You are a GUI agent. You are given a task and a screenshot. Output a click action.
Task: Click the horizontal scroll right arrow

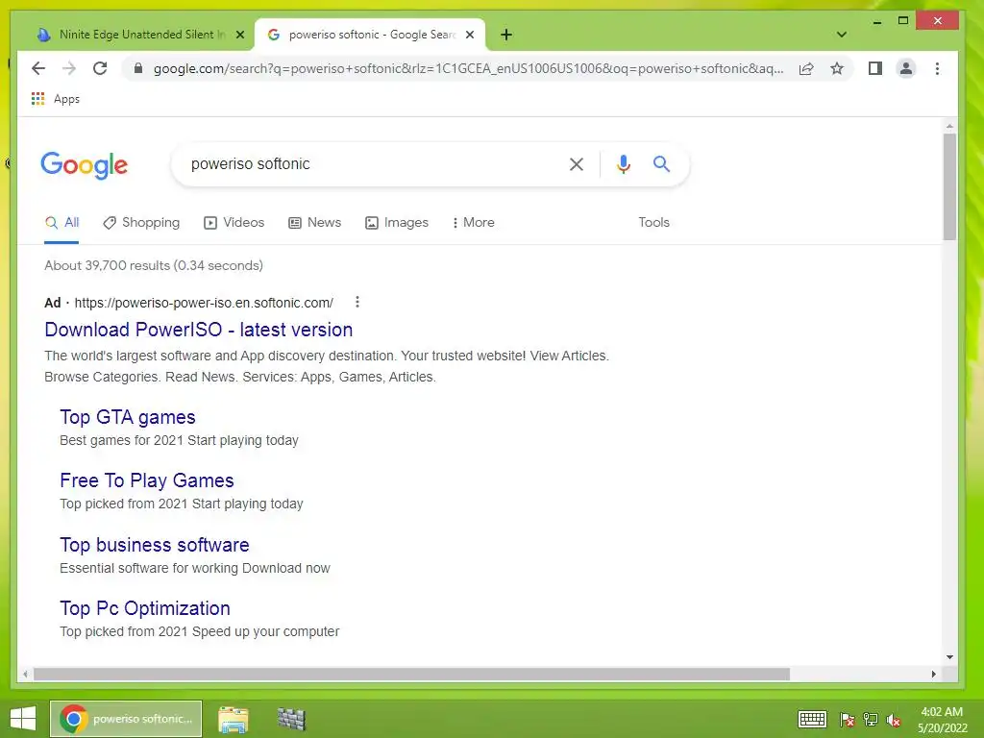pos(934,674)
